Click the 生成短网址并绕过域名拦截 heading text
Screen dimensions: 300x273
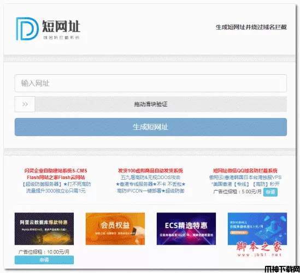(251, 27)
